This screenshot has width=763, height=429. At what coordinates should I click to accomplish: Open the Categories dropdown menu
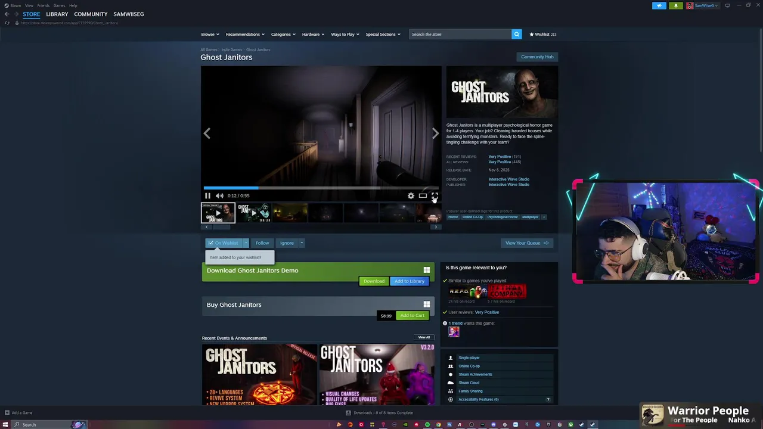pos(283,34)
